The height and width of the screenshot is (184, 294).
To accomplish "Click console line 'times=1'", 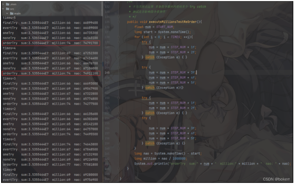I will (9, 139).
